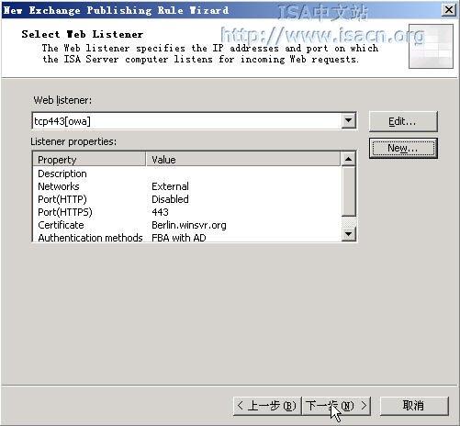The width and height of the screenshot is (460, 426).
Task: Select the Port(HTTPS) 443 row
Action: (187, 212)
